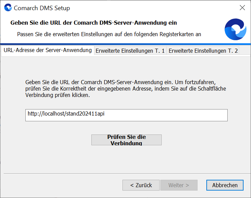
Task: Switch to Erweiterte Einstellungen T. 2 tab
Action: 203,51
